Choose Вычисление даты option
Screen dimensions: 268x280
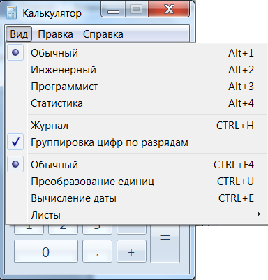coord(136,198)
